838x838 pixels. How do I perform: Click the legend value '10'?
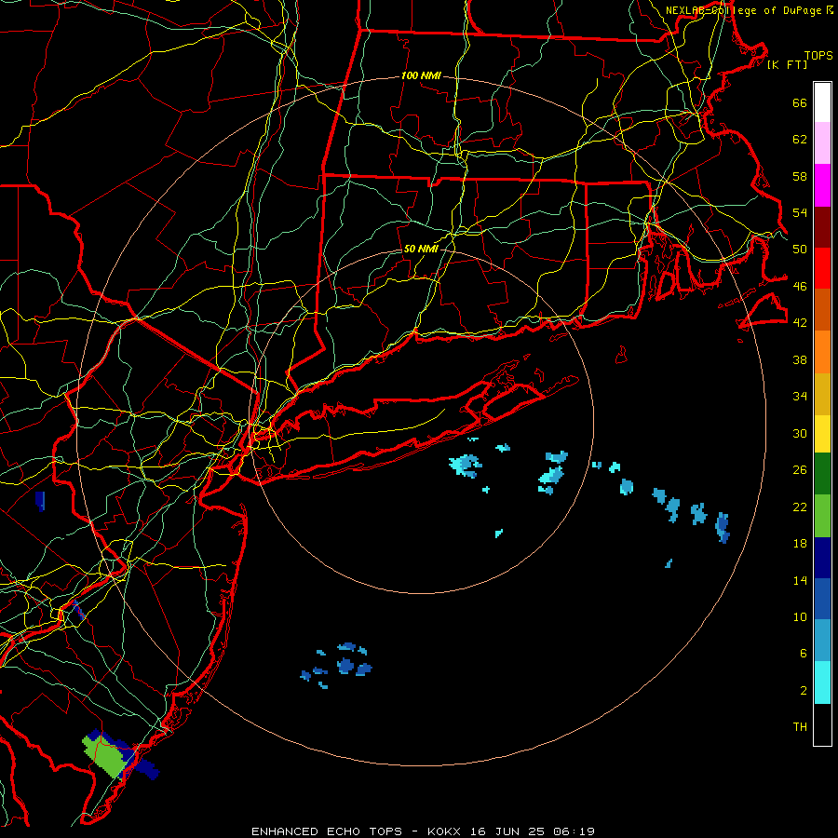click(800, 616)
